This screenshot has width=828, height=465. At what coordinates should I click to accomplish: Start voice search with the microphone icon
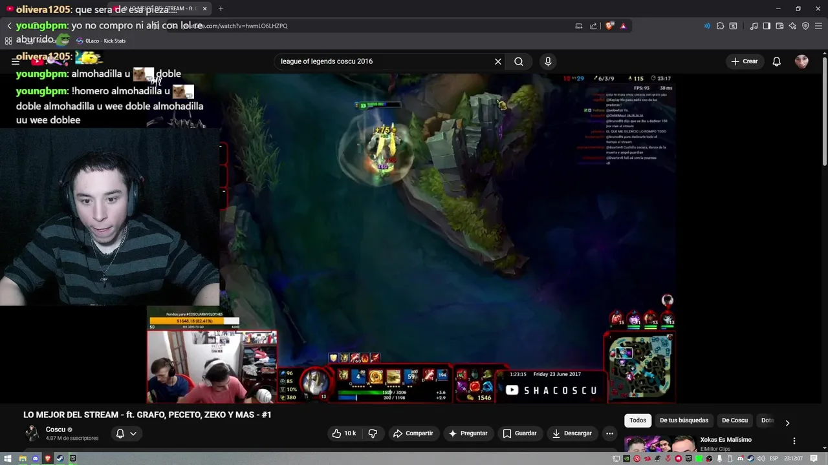pos(548,61)
